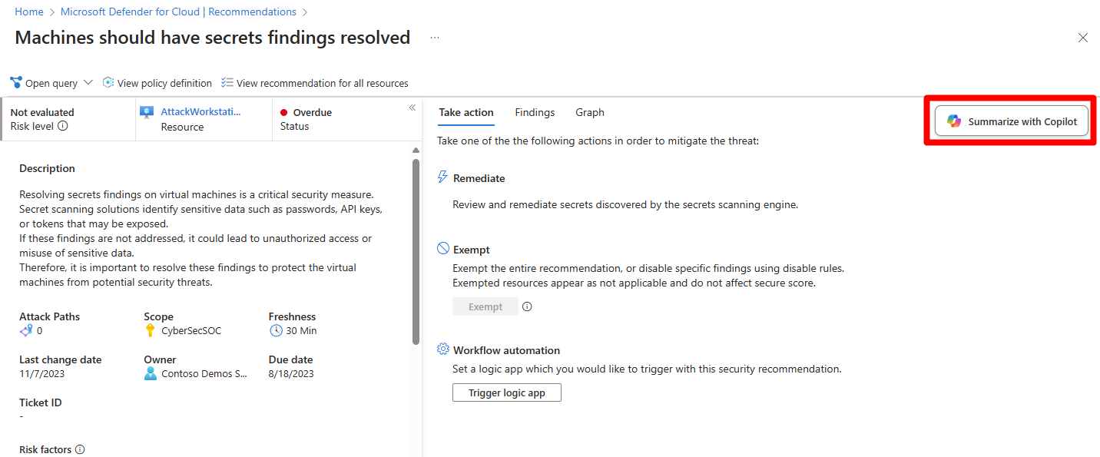The height and width of the screenshot is (457, 1100).
Task: Go to Home breadcrumb
Action: point(29,12)
